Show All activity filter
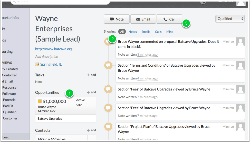The width and height of the screenshot is (250, 142). tap(122, 32)
